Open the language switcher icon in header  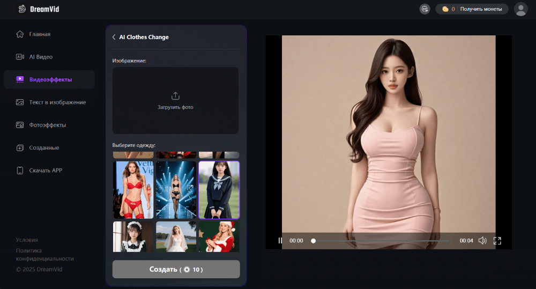point(425,9)
